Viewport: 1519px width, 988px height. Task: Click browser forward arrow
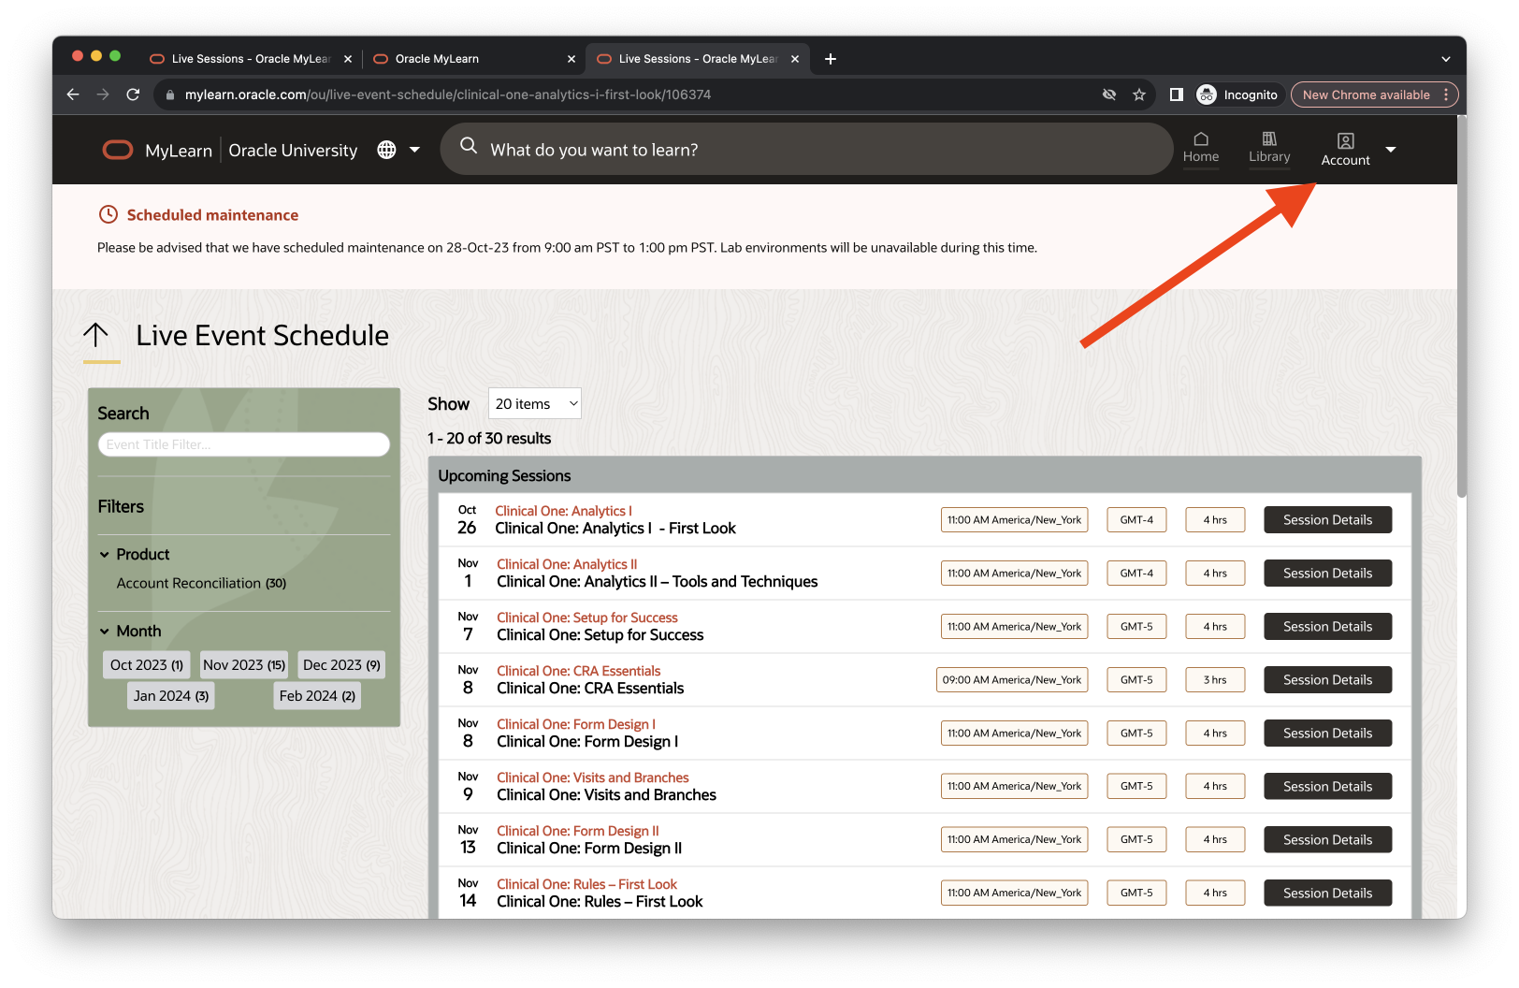pos(103,94)
